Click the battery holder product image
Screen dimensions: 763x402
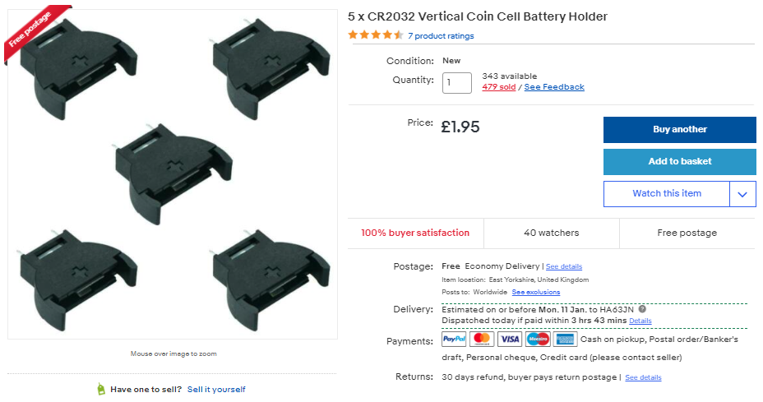point(173,174)
